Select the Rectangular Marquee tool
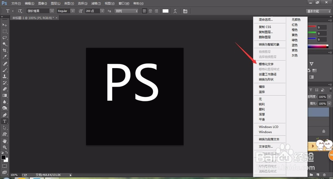 pyautogui.click(x=4, y=31)
